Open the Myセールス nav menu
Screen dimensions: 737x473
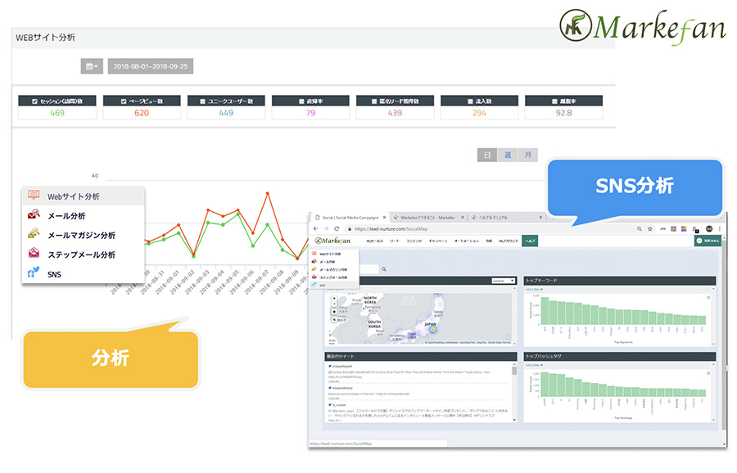[374, 241]
